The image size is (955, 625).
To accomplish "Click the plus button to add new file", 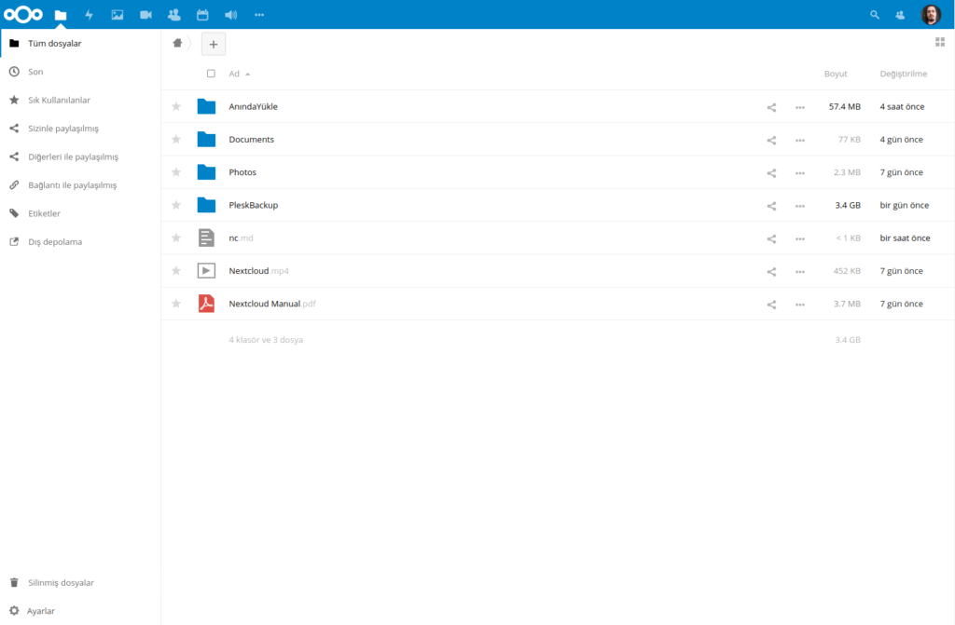I will (213, 44).
